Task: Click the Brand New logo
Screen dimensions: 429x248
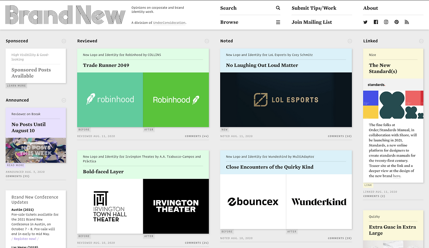Action: tap(65, 15)
